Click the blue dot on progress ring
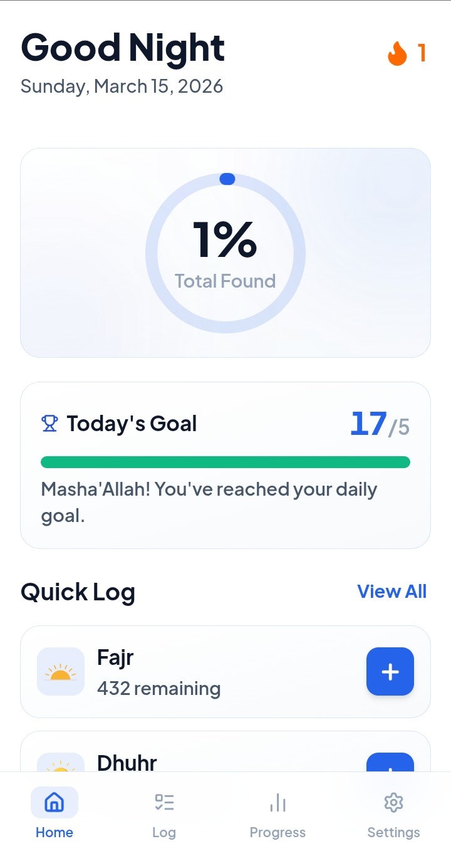 pos(227,179)
